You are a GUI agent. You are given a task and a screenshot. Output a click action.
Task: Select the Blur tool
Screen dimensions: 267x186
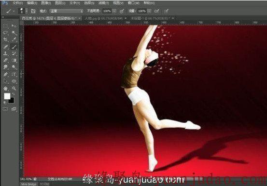[6, 67]
